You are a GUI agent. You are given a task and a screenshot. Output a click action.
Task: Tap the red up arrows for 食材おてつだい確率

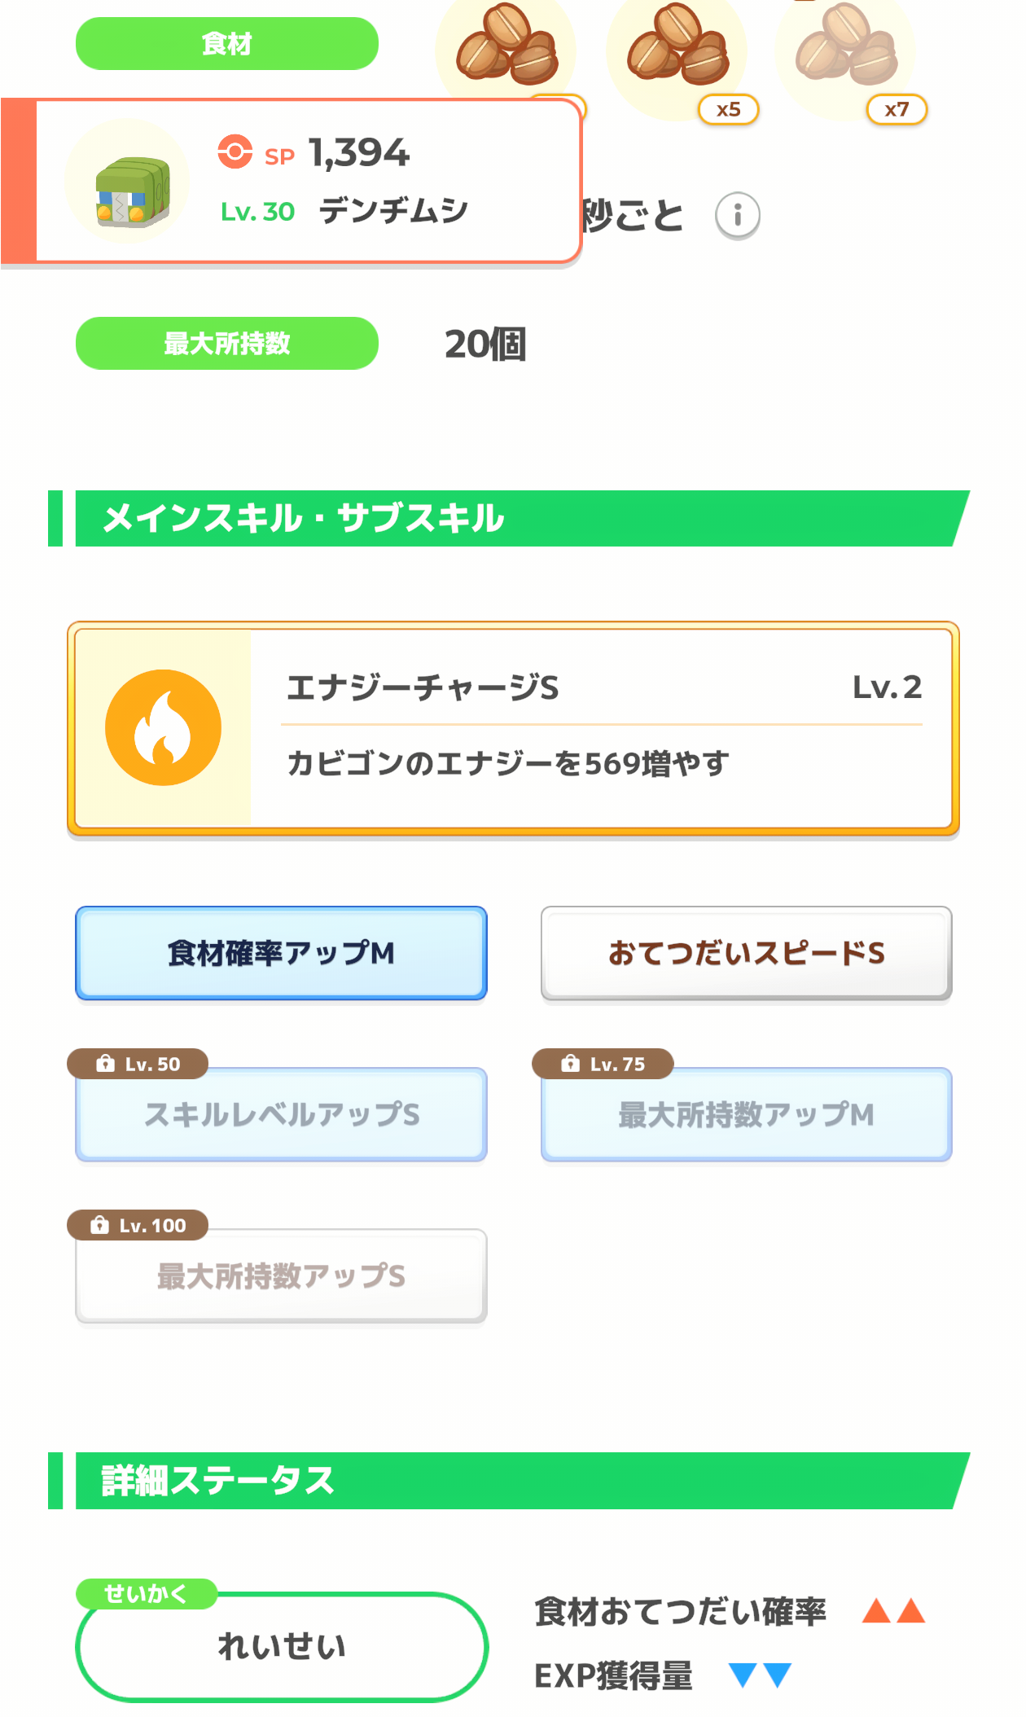[x=893, y=1610]
